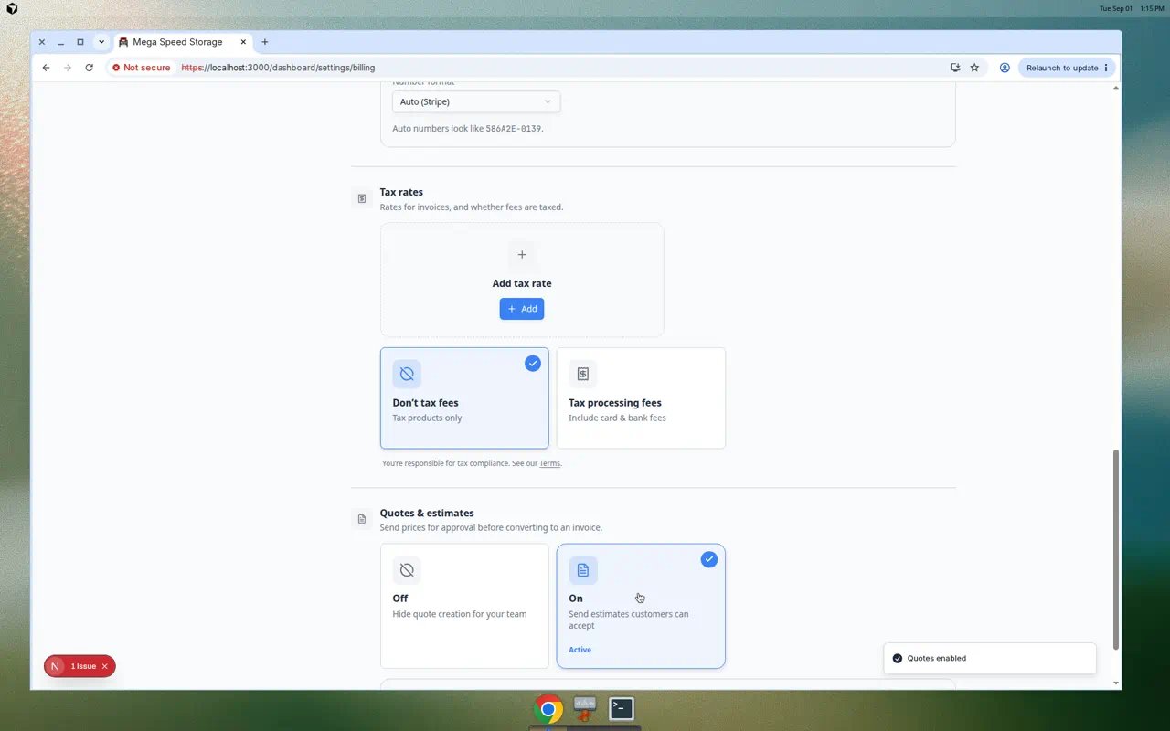Click the middle dock application icon
The width and height of the screenshot is (1170, 731).
pyautogui.click(x=585, y=708)
